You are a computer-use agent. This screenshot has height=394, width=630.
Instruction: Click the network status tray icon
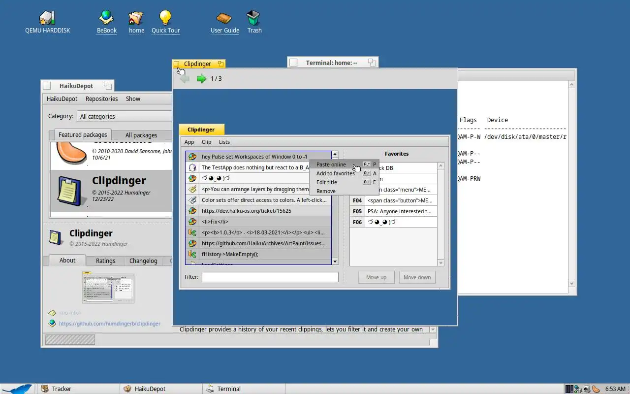pos(578,389)
